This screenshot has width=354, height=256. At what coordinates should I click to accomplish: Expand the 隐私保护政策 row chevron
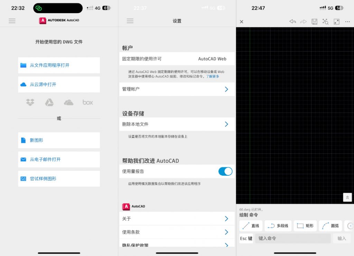[226, 245]
